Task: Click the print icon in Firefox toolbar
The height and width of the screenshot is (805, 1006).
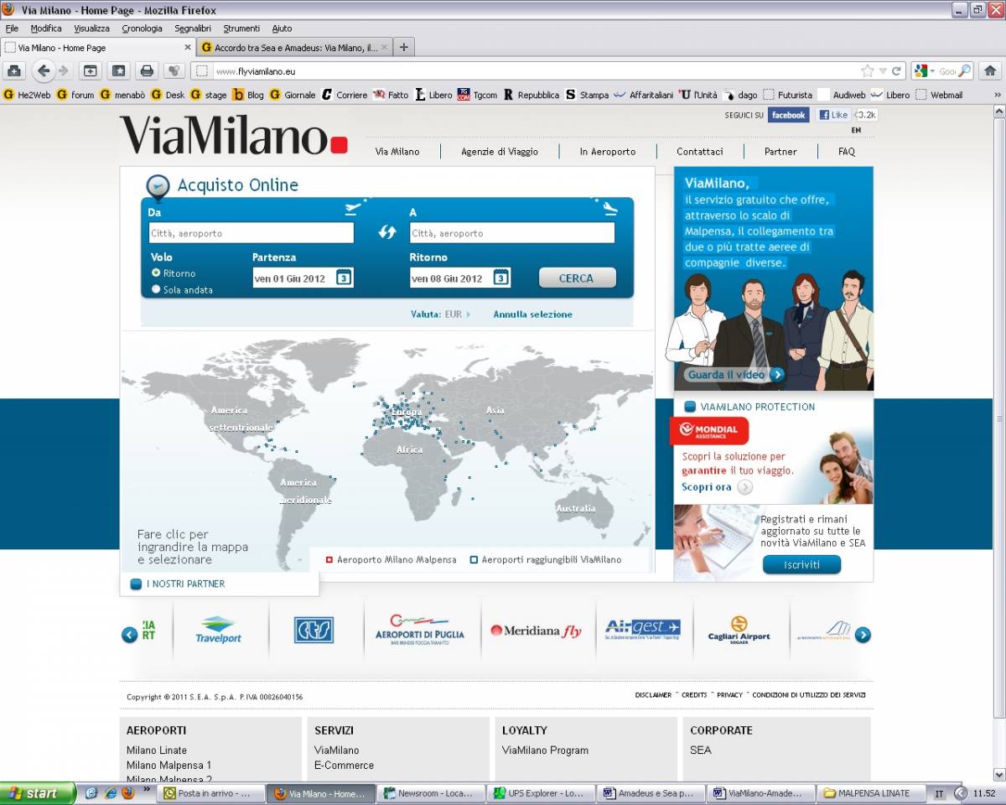Action: (x=147, y=71)
